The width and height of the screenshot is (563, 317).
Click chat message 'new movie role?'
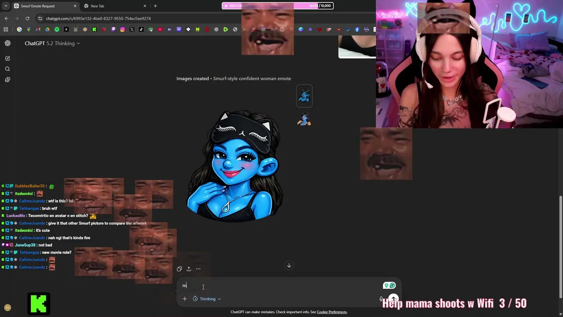click(x=57, y=252)
